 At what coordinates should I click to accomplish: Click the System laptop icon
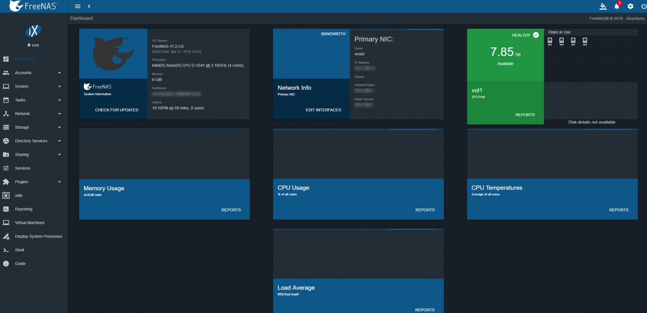click(x=6, y=86)
